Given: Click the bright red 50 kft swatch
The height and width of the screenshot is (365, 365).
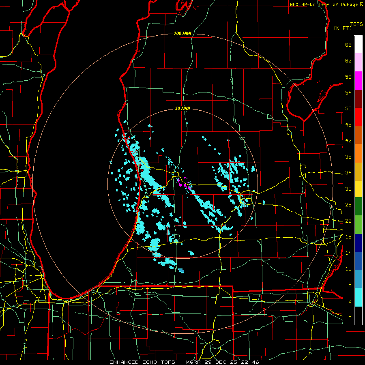Looking at the screenshot, I should pos(358,117).
